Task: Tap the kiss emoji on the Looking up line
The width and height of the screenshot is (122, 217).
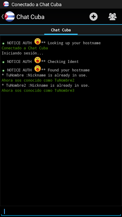Action: click(x=37, y=42)
